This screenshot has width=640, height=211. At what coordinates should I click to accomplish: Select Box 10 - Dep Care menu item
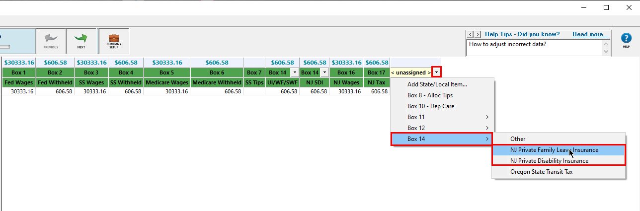[x=430, y=106]
